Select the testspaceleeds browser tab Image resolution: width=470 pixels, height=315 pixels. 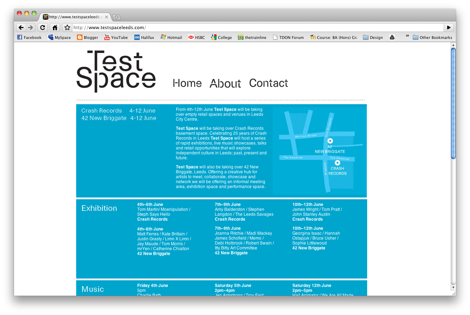[x=74, y=17]
